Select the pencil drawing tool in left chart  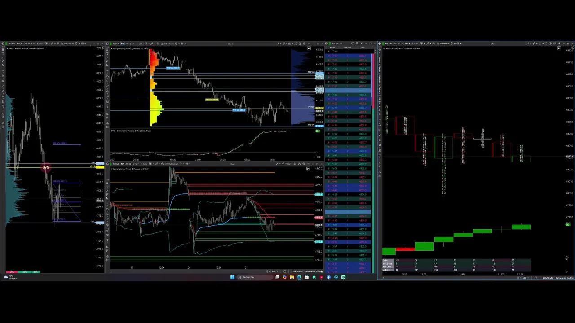pos(52,44)
